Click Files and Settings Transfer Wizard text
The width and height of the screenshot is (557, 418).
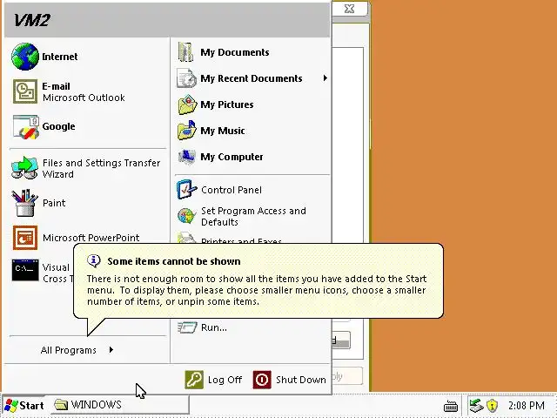(x=101, y=168)
